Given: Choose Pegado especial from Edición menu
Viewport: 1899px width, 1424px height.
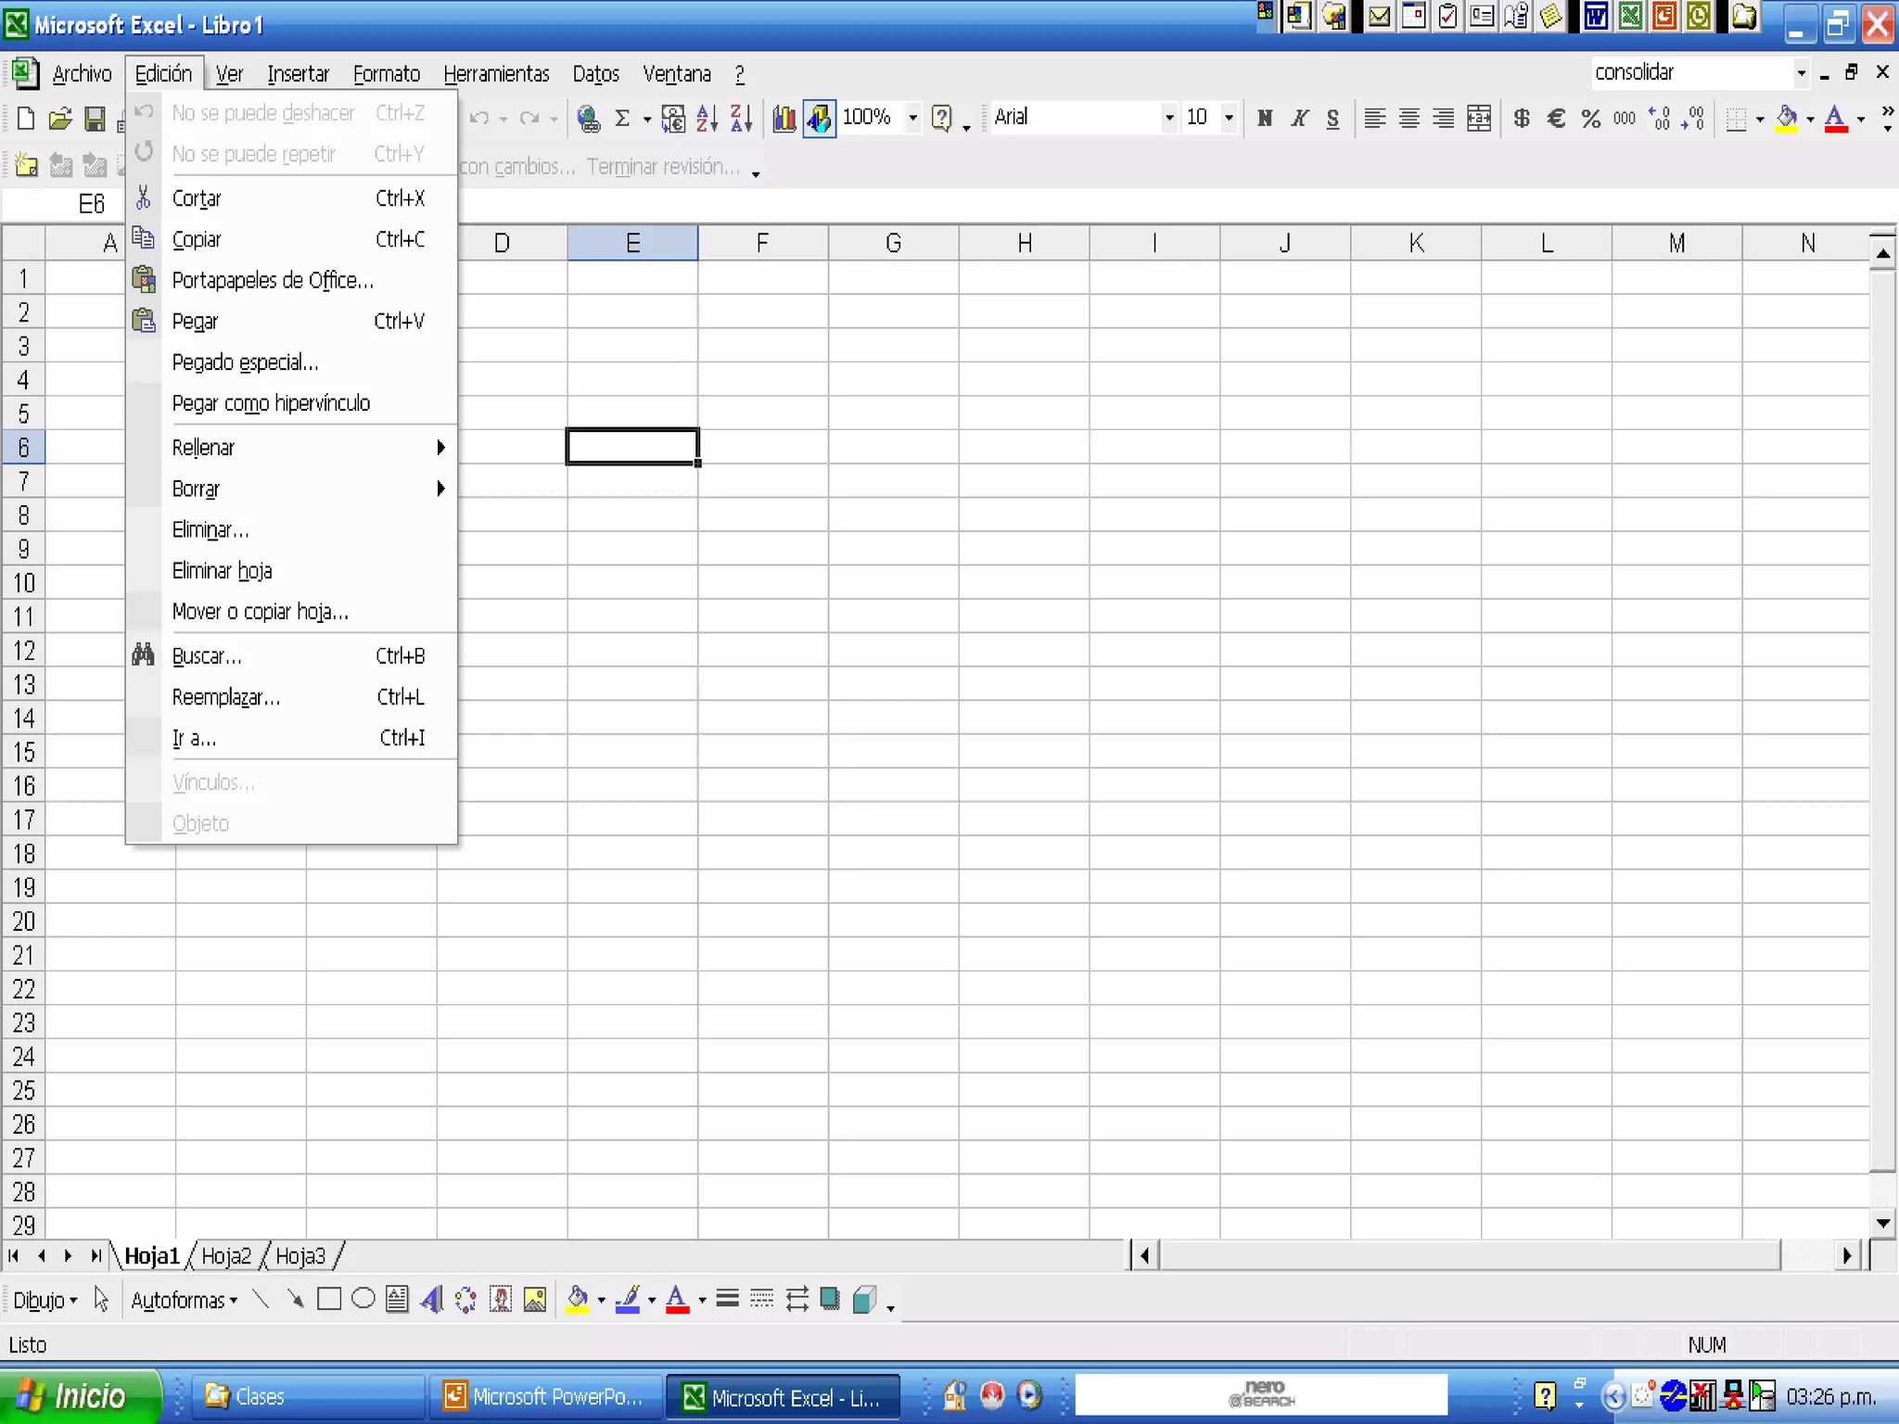Looking at the screenshot, I should pos(246,362).
